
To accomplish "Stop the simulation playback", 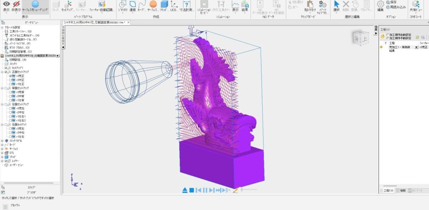I will pos(192,190).
